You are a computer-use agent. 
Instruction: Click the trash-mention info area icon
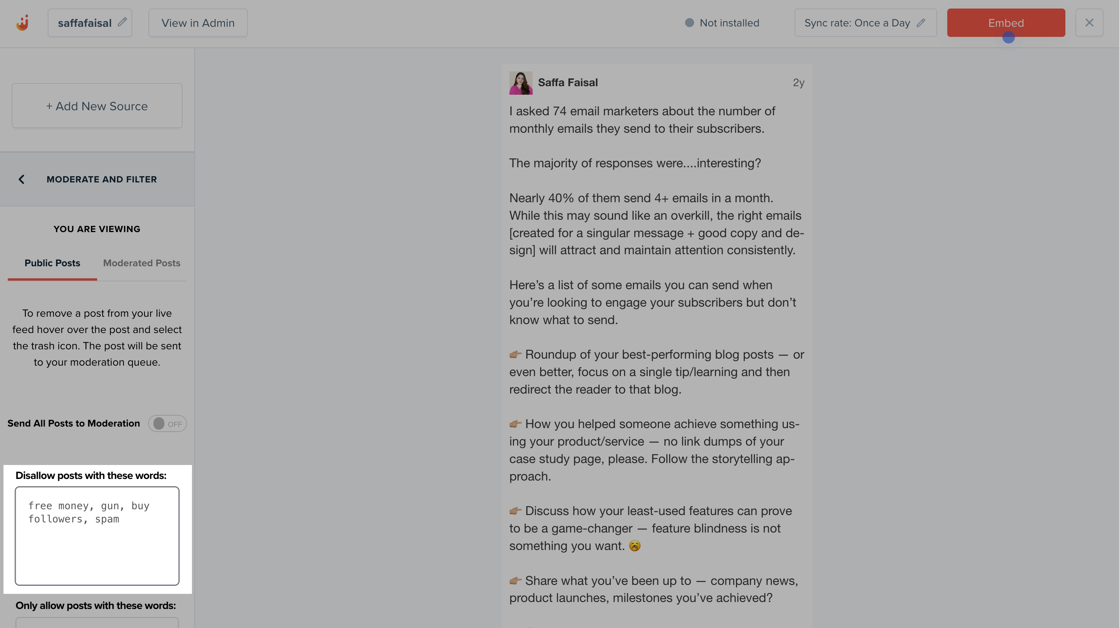click(x=97, y=337)
